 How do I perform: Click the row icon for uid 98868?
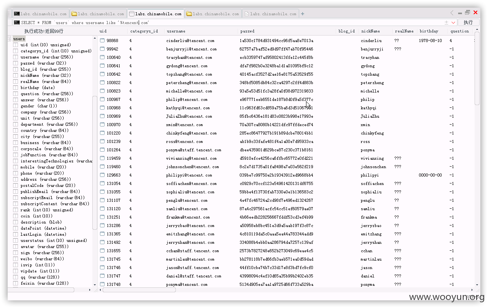[x=102, y=41]
